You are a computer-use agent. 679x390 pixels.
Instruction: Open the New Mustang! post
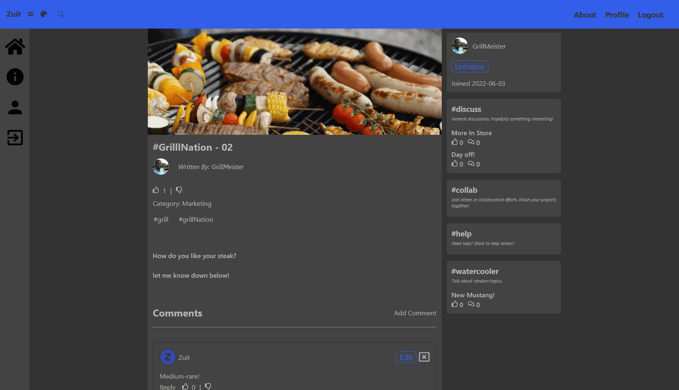[x=473, y=295]
